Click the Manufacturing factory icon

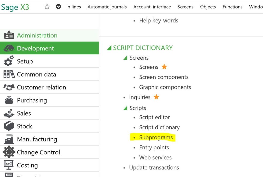(x=9, y=139)
